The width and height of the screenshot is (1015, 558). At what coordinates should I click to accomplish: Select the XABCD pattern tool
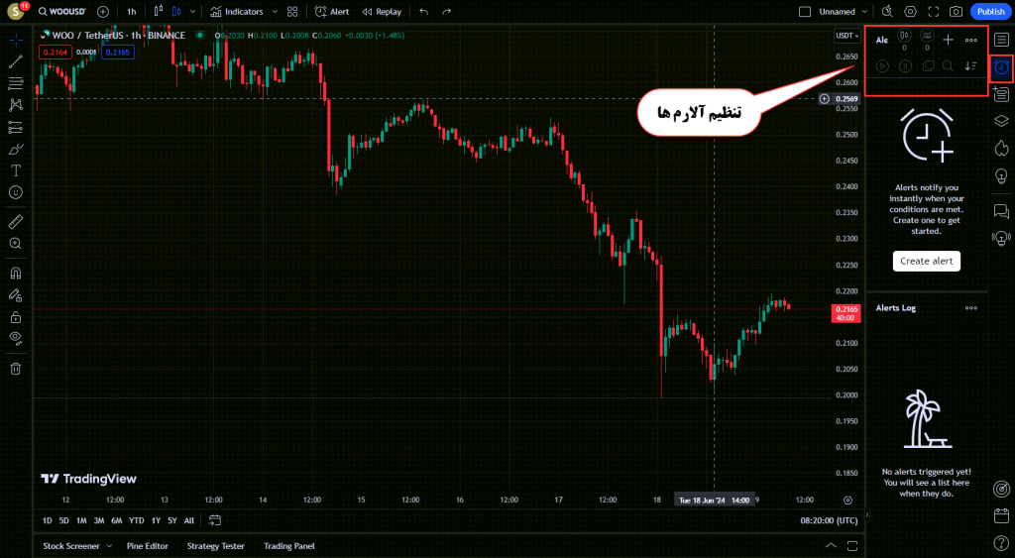tap(16, 105)
